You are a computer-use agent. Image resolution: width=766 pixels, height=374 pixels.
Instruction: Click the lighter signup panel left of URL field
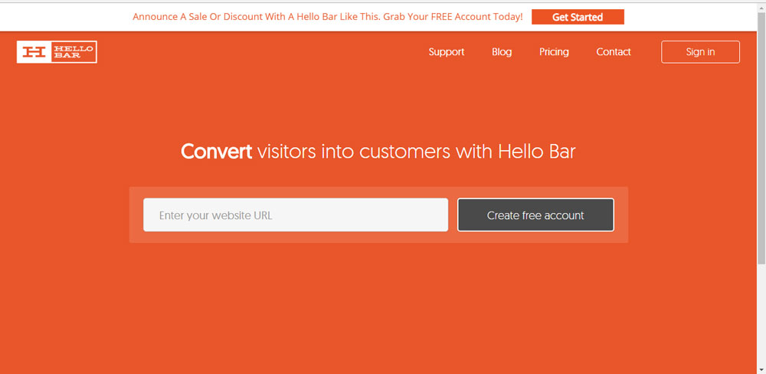tap(136, 215)
